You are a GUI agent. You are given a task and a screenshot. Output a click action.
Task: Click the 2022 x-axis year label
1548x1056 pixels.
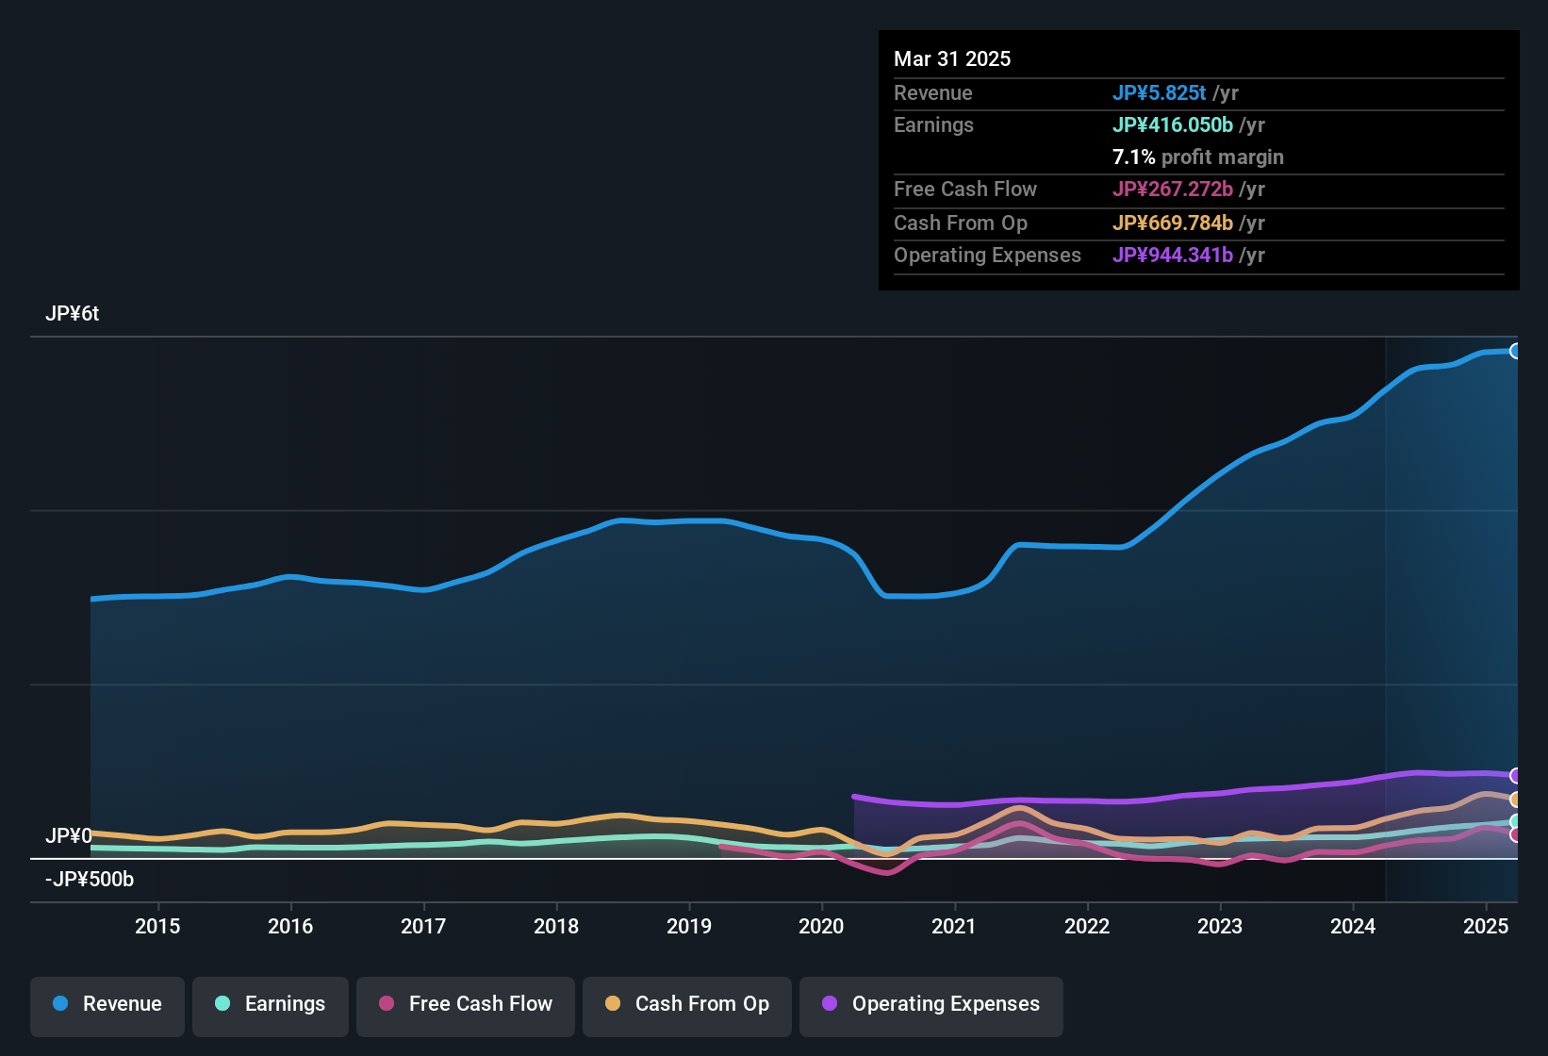[1087, 926]
